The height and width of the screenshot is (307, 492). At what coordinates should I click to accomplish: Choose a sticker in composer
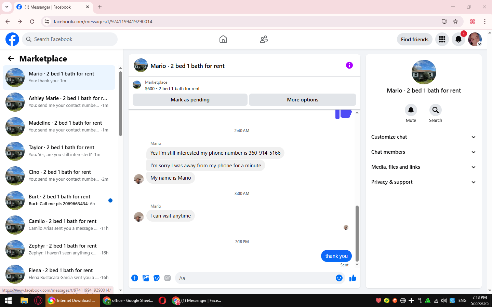click(x=157, y=278)
